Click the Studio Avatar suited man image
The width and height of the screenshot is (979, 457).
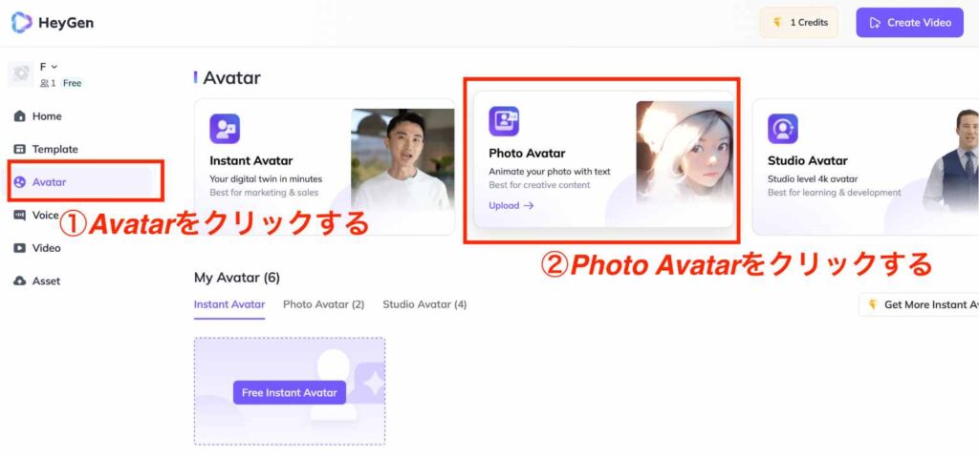951,159
